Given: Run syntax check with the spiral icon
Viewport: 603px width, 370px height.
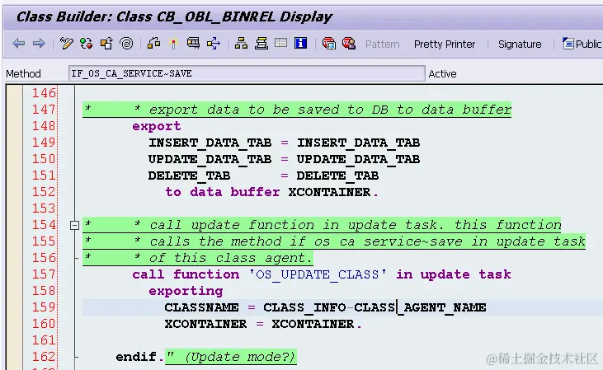Looking at the screenshot, I should pos(126,44).
